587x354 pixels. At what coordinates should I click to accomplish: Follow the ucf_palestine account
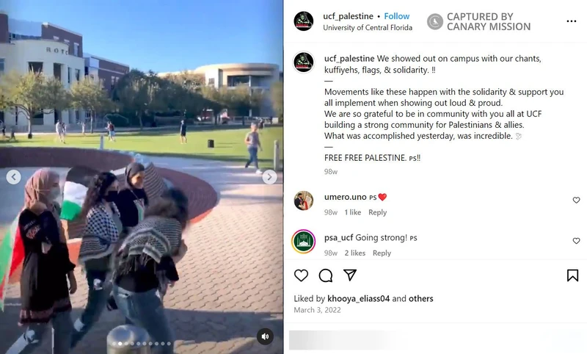(396, 16)
